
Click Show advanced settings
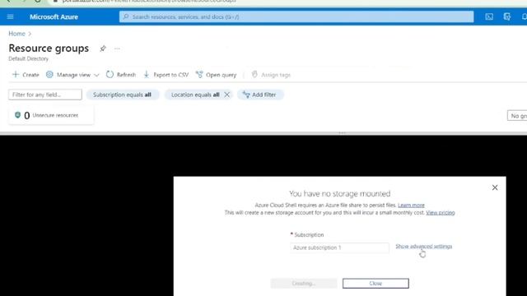click(423, 247)
